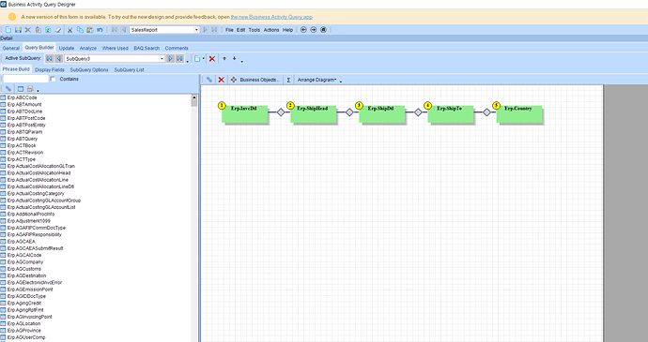Click the back circle arrow icon
Viewport: 648px width, 342px height.
[x=303, y=30]
